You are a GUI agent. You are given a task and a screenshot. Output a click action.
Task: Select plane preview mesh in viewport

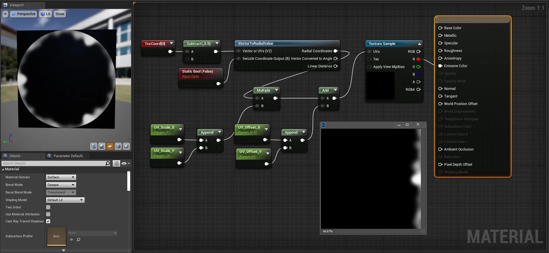point(110,146)
